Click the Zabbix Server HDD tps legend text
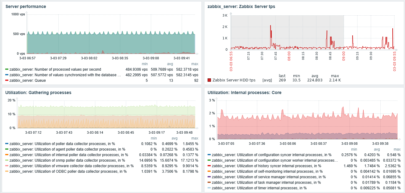Viewport: 405px width, 193px height. pyautogui.click(x=234, y=80)
